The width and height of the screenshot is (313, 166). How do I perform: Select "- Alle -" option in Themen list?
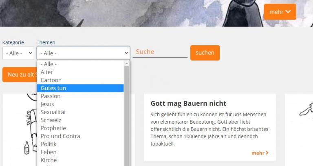click(x=48, y=64)
